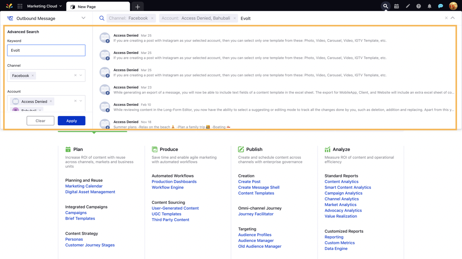The image size is (462, 259).
Task: Open Customer Journey Stages link
Action: click(x=90, y=245)
